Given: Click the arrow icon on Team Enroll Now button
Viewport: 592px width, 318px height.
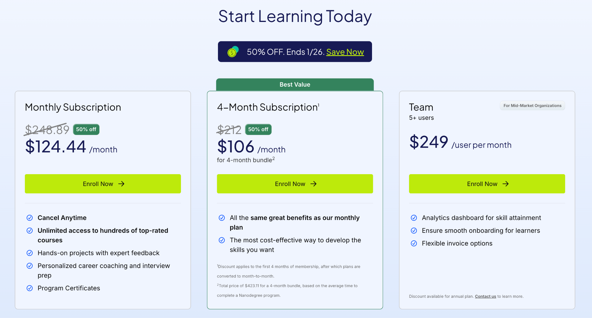Looking at the screenshot, I should pyautogui.click(x=506, y=184).
